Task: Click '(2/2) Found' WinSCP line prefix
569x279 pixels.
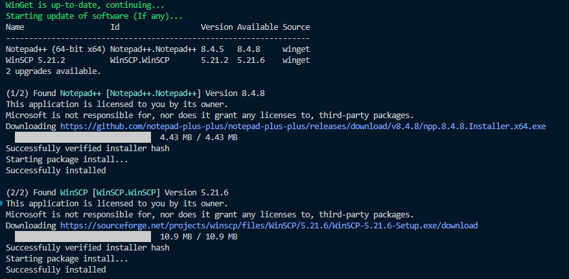Action: point(31,193)
